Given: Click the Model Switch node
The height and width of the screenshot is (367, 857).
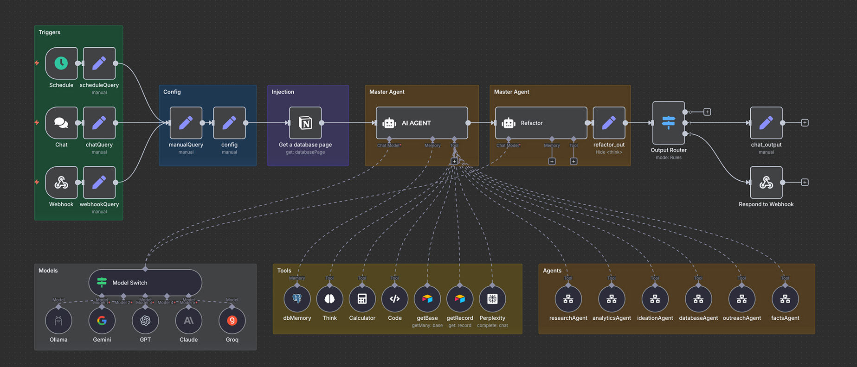Looking at the screenshot, I should 145,283.
